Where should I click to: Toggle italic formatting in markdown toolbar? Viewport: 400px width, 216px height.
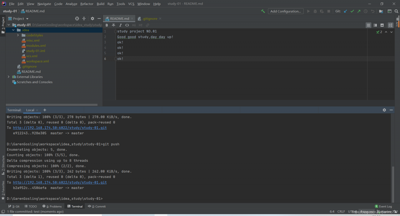tap(120, 25)
